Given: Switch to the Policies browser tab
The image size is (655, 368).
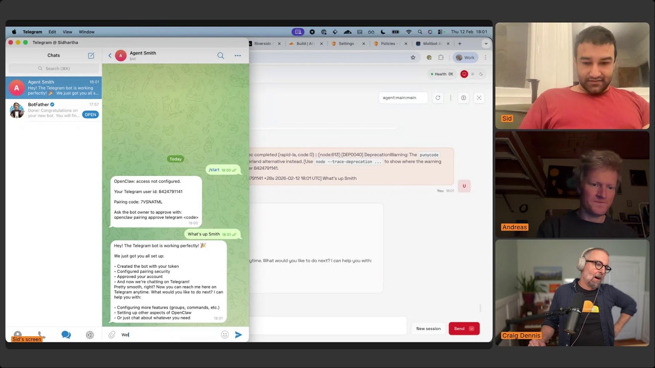Looking at the screenshot, I should click(x=387, y=43).
